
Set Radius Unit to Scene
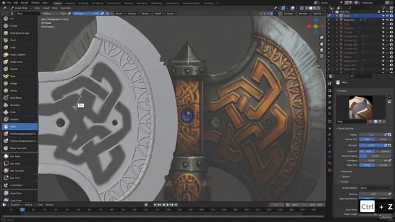coord(383,139)
